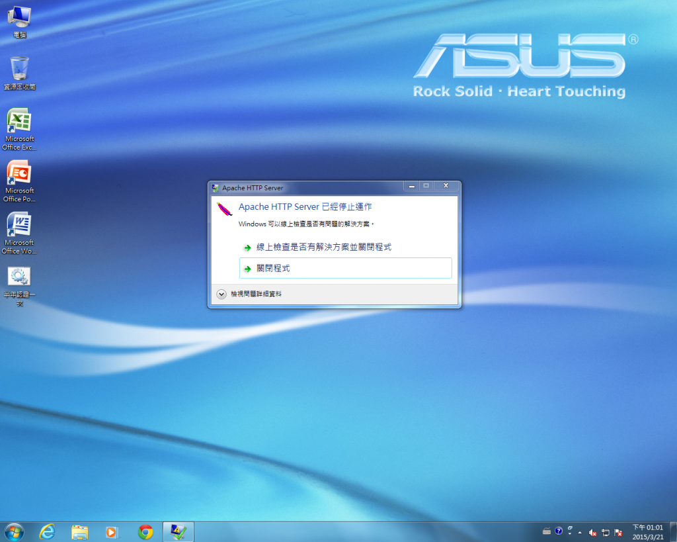The image size is (677, 542).
Task: Expand 檢視問題詳細資料 problem details
Action: coord(221,294)
